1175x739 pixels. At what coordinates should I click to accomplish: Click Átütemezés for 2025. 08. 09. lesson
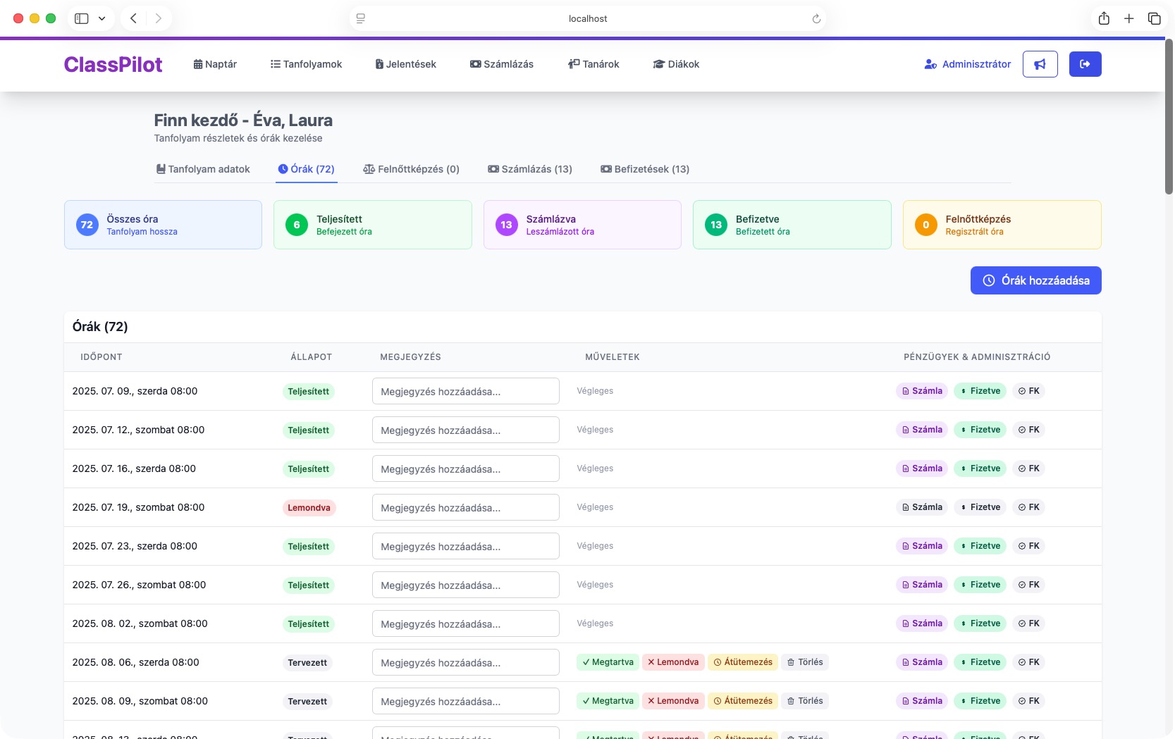pyautogui.click(x=743, y=701)
